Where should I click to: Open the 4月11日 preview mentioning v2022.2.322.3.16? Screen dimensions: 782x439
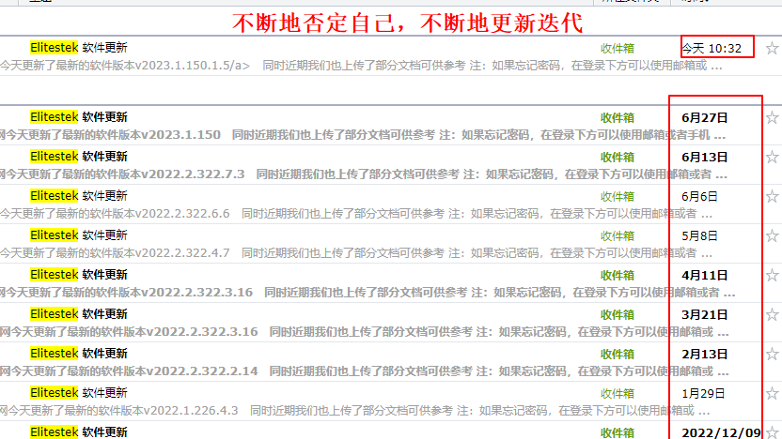[x=368, y=292]
